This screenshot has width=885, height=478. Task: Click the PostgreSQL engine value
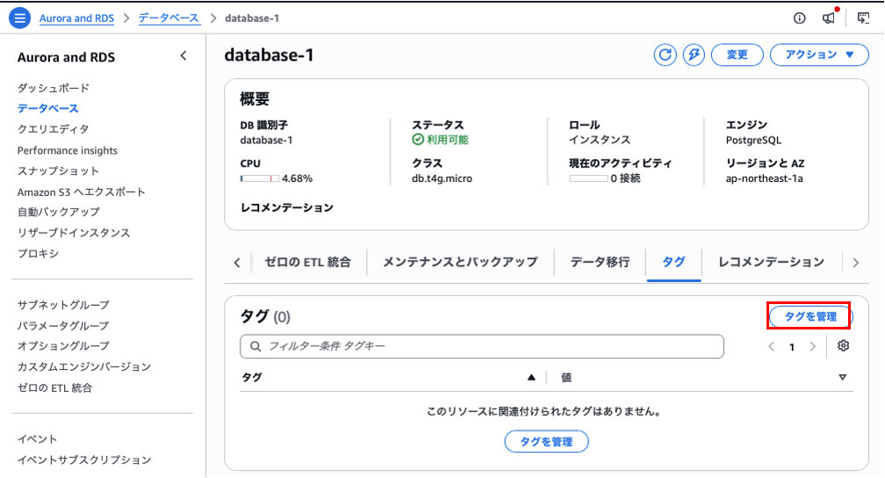[x=753, y=140]
